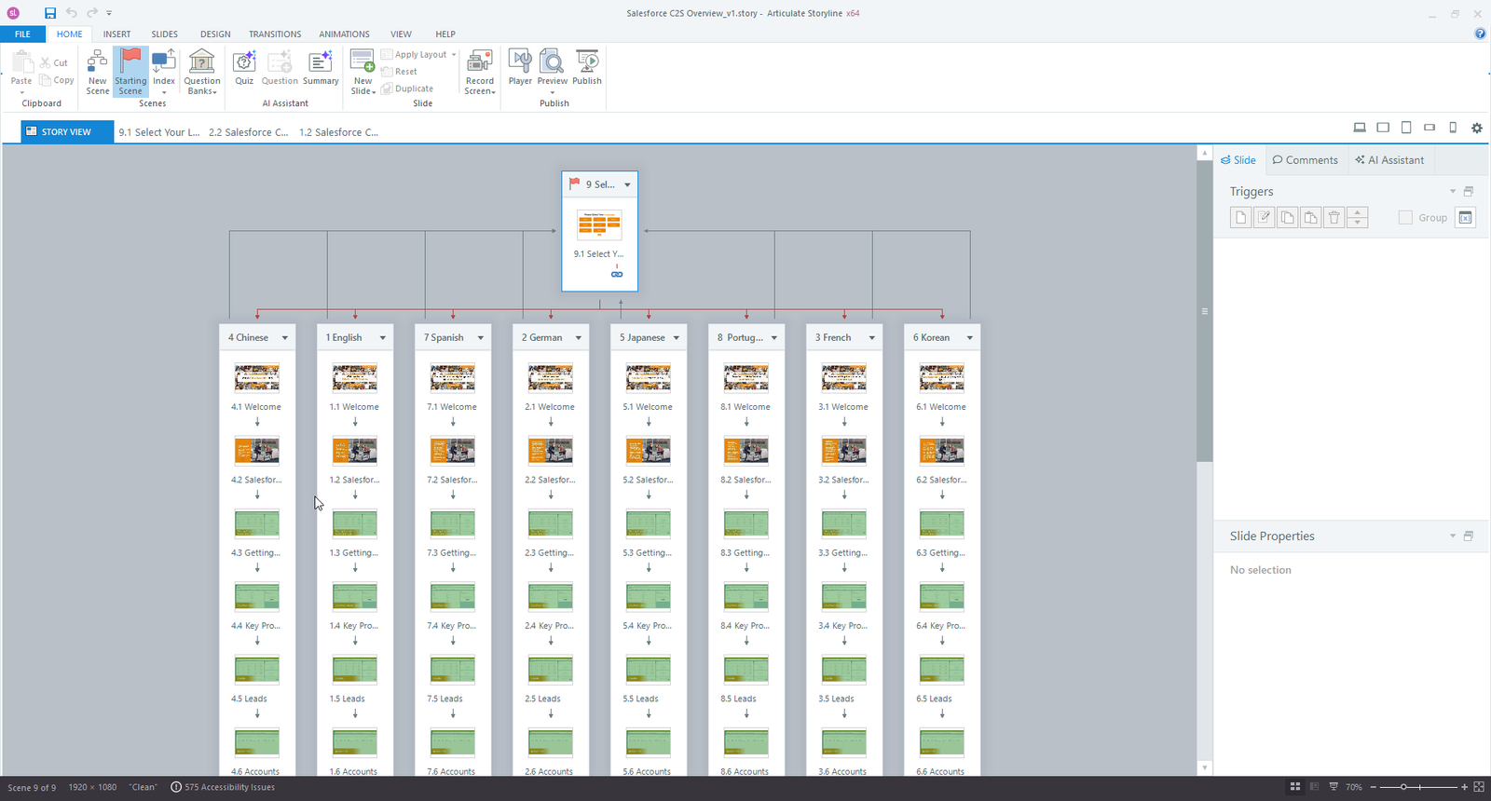Click the New Scene icon
1491x801 pixels.
(97, 71)
